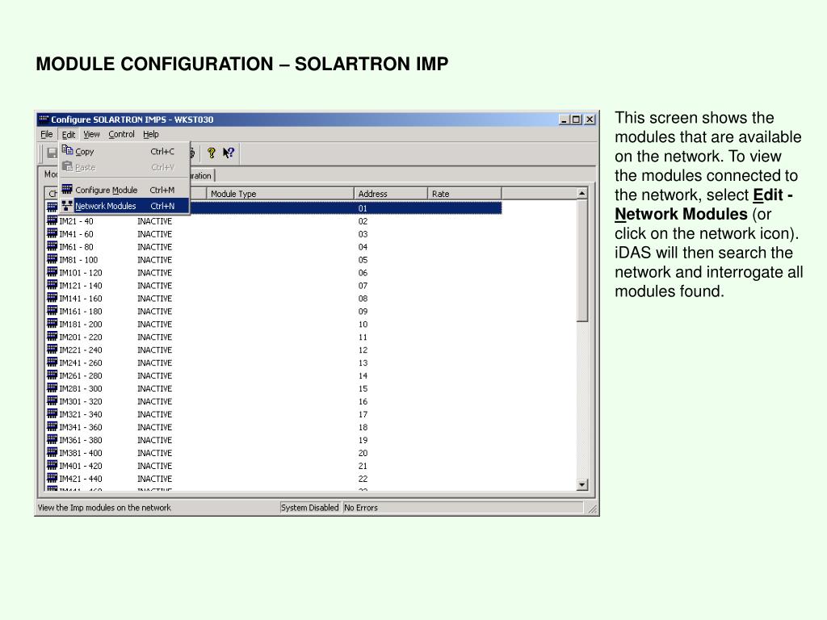Click the module icon beside IM281 - 300
The width and height of the screenshot is (827, 620).
click(52, 388)
